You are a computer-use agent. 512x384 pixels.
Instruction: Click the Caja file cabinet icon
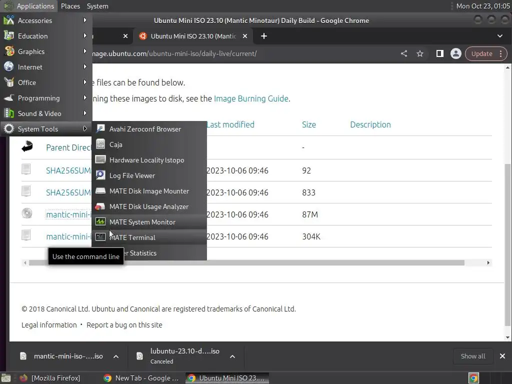(100, 144)
